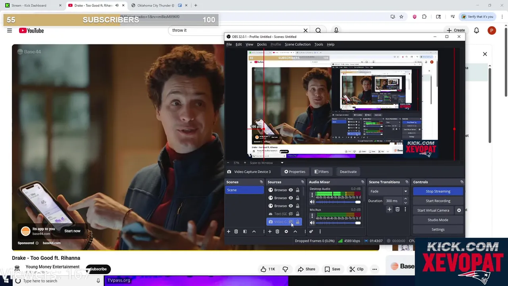Decrease transition duration with down arrow
This screenshot has width=508, height=286.
click(405, 203)
